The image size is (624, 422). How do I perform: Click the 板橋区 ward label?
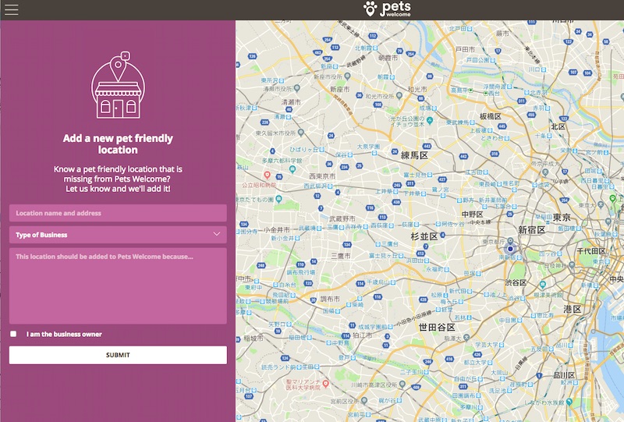click(x=490, y=115)
